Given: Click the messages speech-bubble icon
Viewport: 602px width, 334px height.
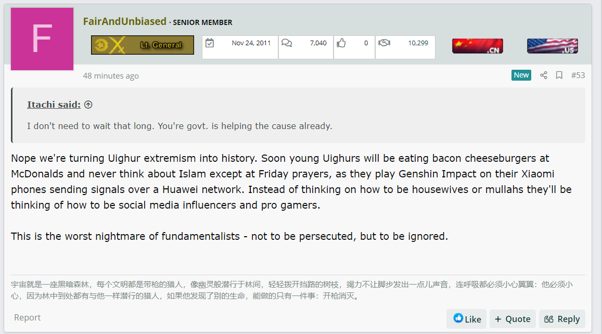Looking at the screenshot, I should coord(286,43).
